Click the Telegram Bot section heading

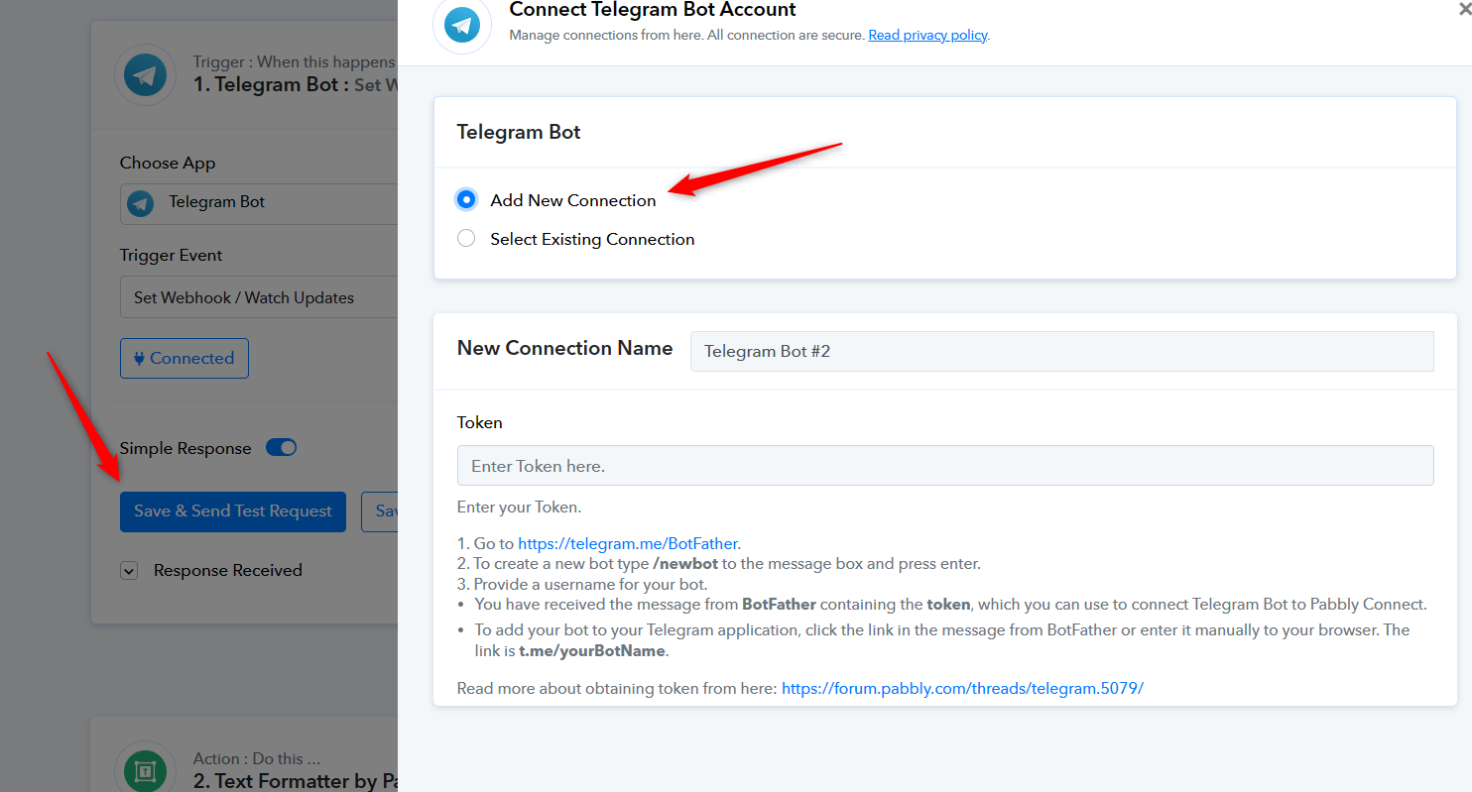pos(519,132)
